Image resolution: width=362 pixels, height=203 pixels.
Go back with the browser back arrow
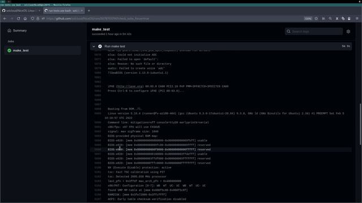[5, 19]
